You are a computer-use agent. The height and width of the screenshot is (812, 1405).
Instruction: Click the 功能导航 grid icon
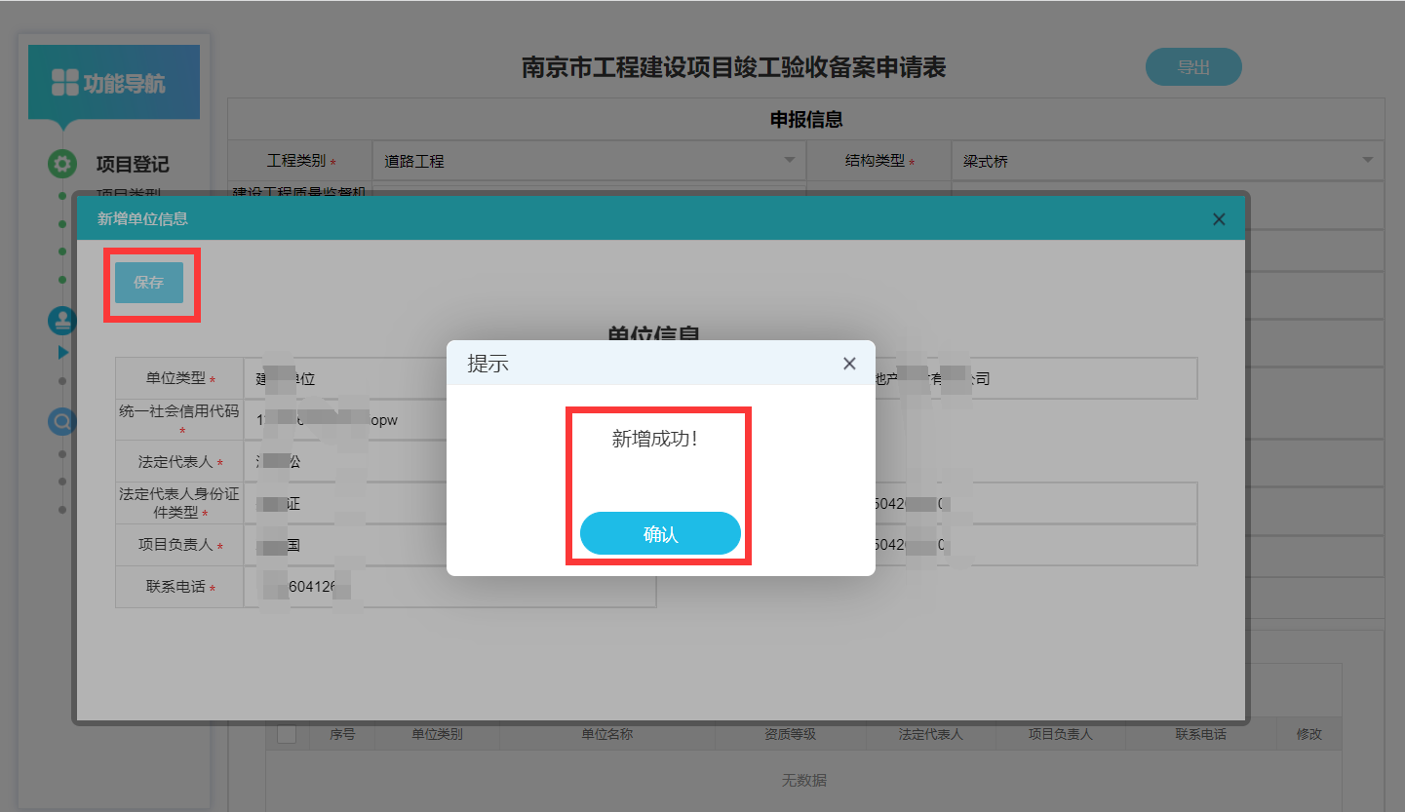click(64, 83)
